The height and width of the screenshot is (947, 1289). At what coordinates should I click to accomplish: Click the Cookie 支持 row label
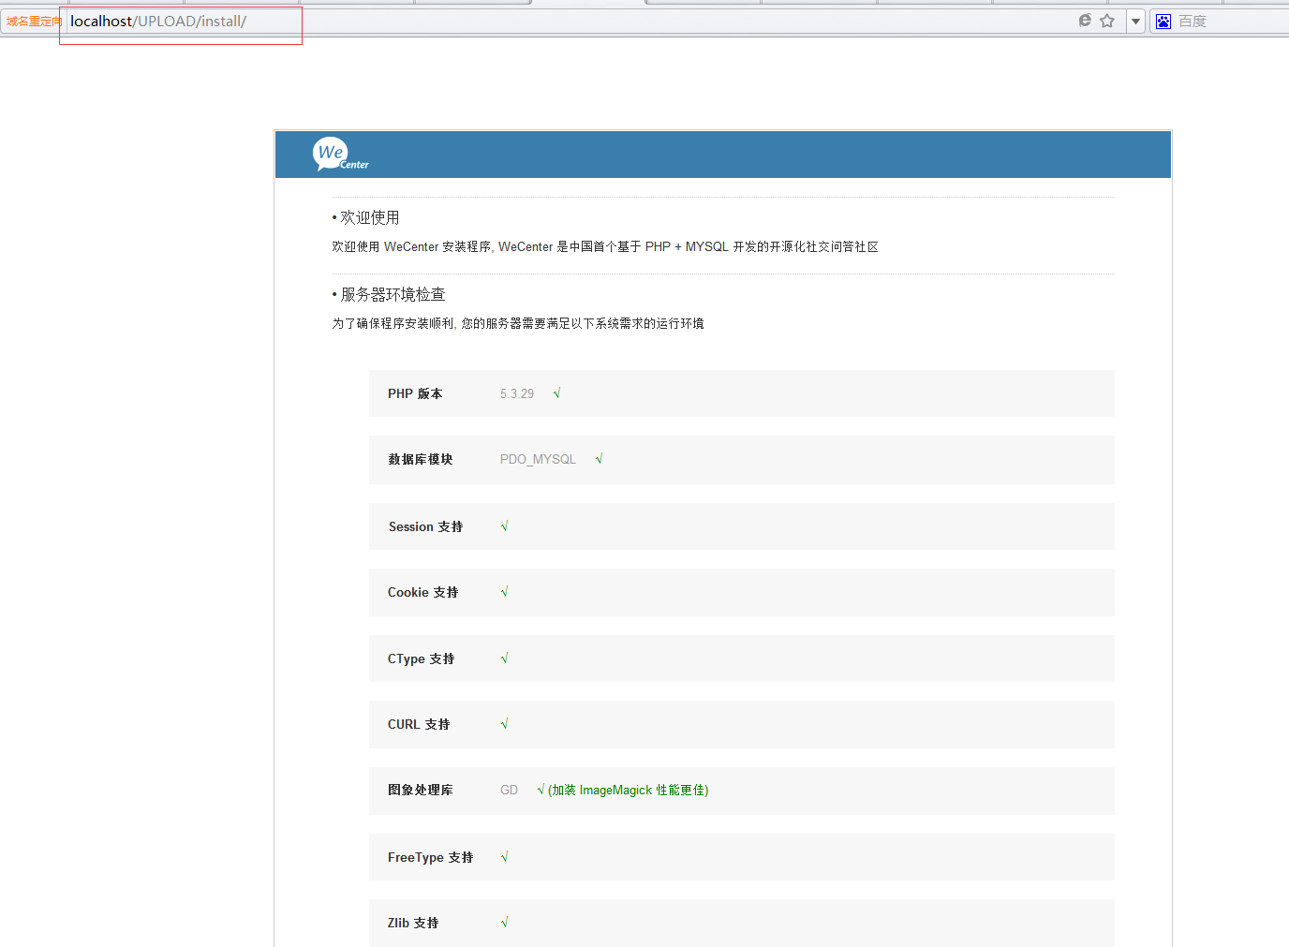click(x=423, y=592)
